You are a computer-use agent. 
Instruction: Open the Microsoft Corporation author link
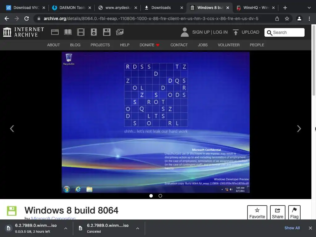(x=53, y=218)
